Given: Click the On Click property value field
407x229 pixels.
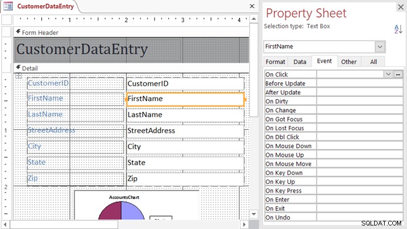Looking at the screenshot, I should point(350,75).
